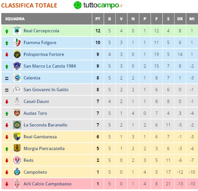
Task: Open La Seconda Baranello link
Action: (x=45, y=125)
